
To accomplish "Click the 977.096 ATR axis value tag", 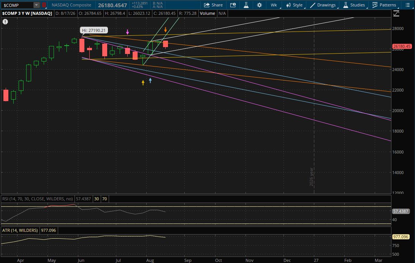I will pyautogui.click(x=401, y=237).
